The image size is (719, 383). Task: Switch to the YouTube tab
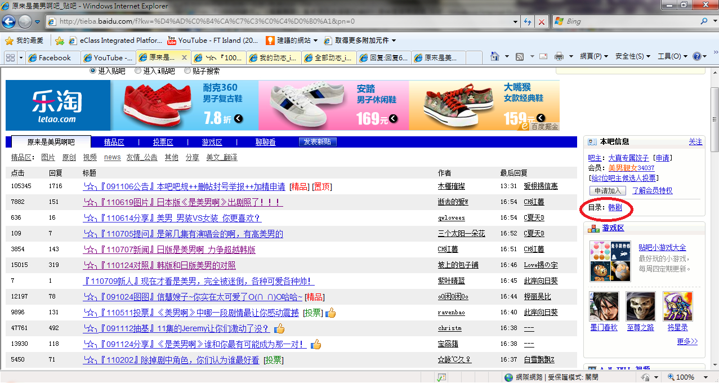108,57
